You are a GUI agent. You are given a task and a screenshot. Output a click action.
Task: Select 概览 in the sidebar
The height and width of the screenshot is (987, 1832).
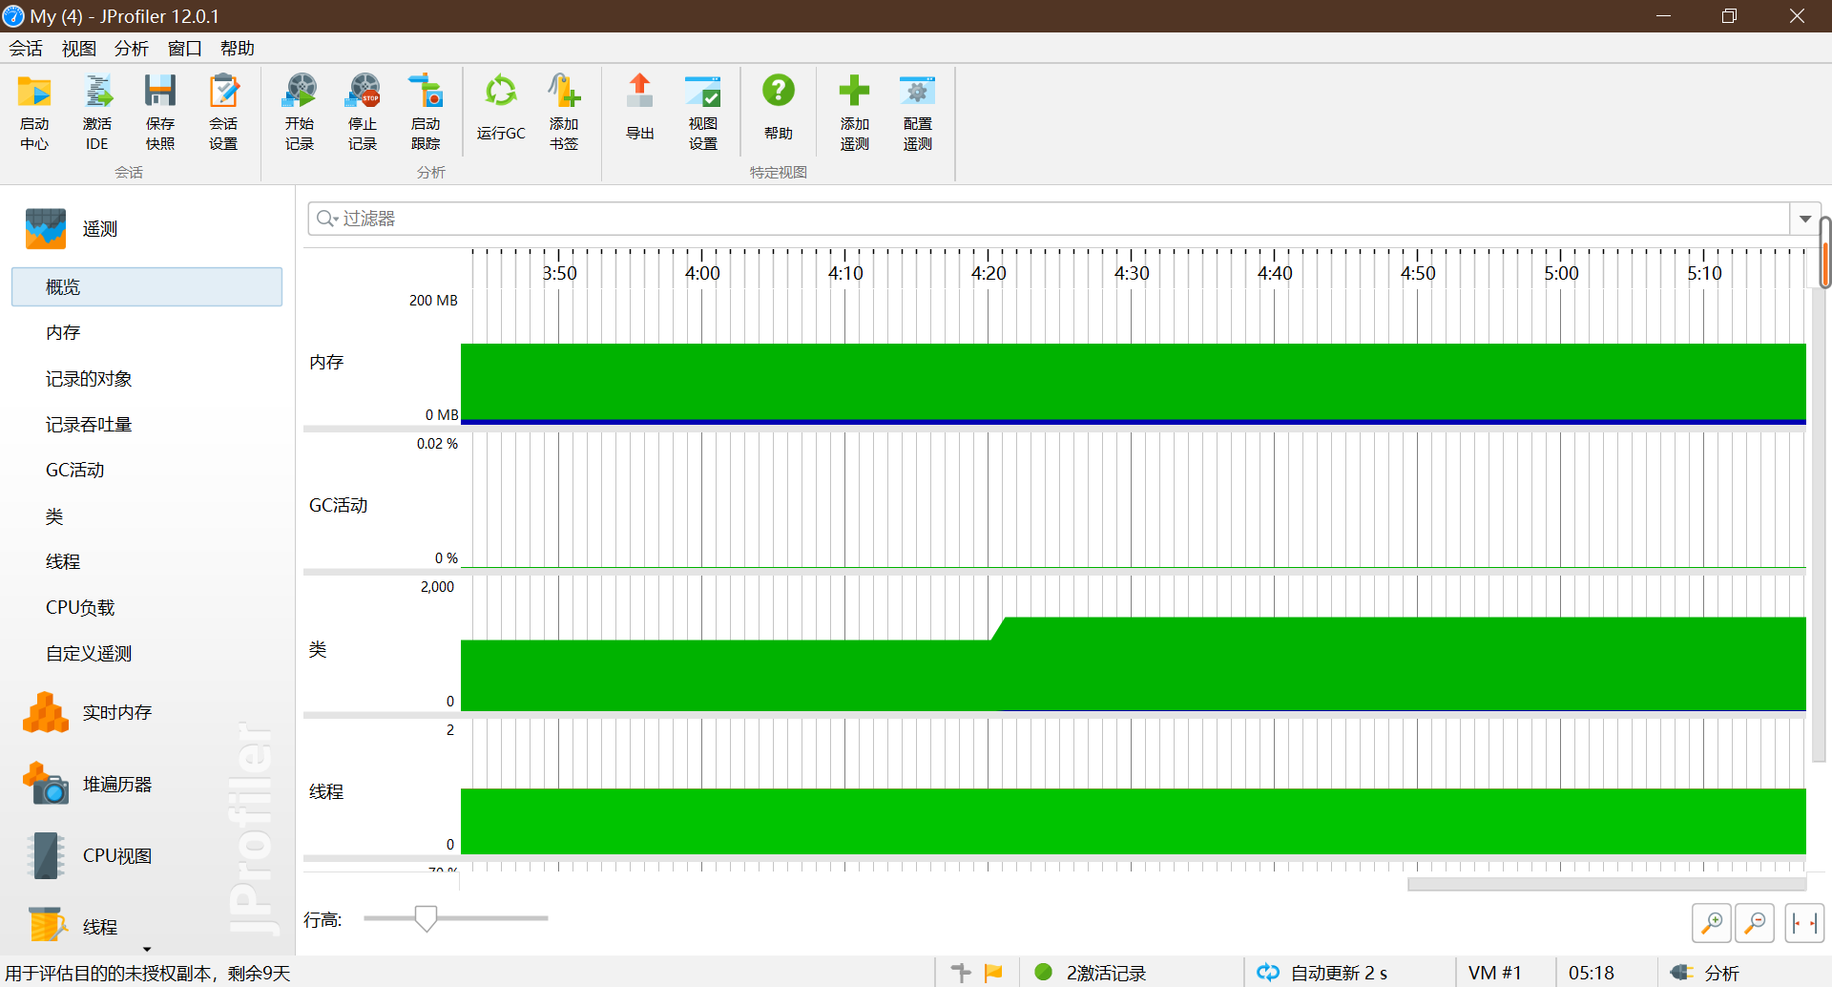[147, 287]
